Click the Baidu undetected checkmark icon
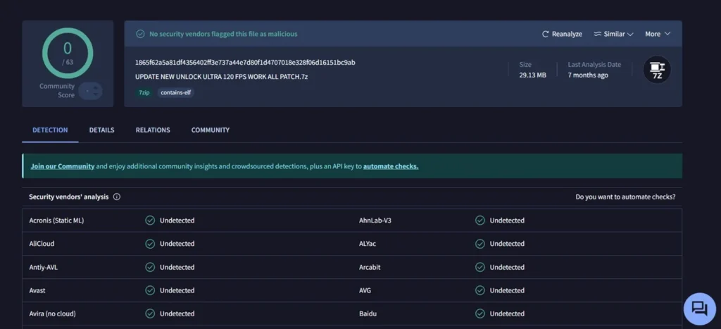This screenshot has height=329, width=721. point(479,314)
